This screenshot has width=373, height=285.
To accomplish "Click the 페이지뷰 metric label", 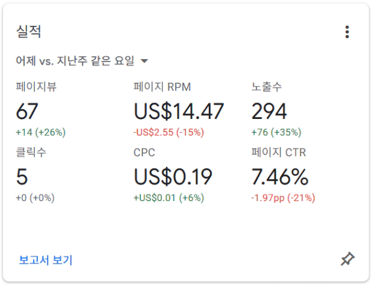I will tap(36, 86).
